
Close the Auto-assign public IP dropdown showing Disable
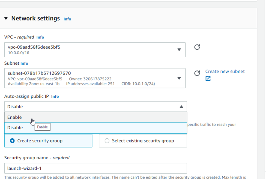tap(95, 107)
